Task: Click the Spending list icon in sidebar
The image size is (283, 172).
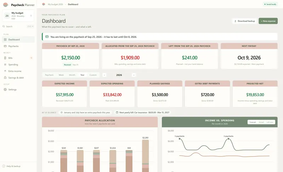Action: click(x=5, y=64)
